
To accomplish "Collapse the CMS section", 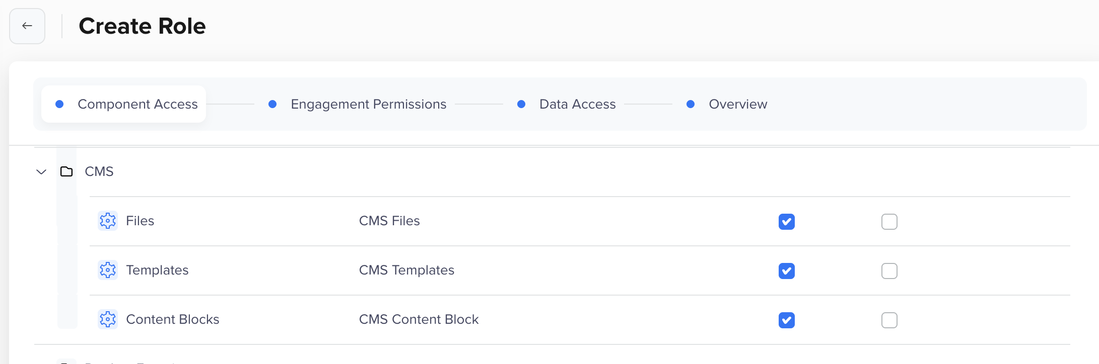I will 40,171.
